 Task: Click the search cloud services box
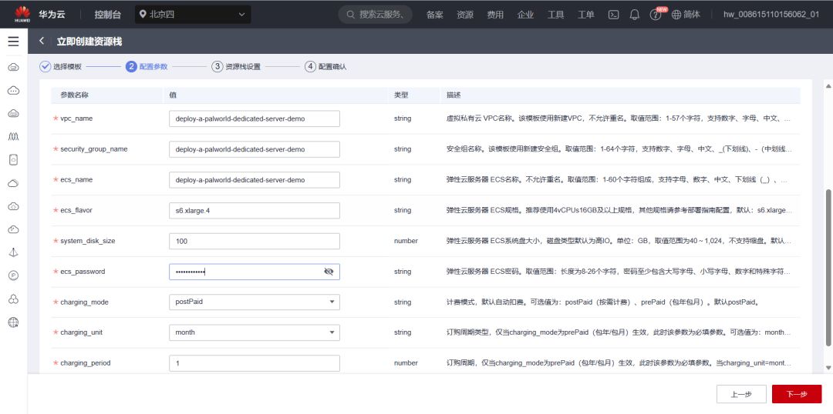coord(375,15)
